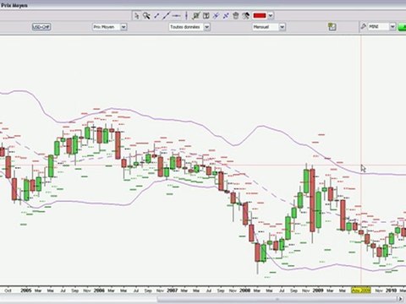
Task: Open the red drawing color swatch
Action: [260, 16]
